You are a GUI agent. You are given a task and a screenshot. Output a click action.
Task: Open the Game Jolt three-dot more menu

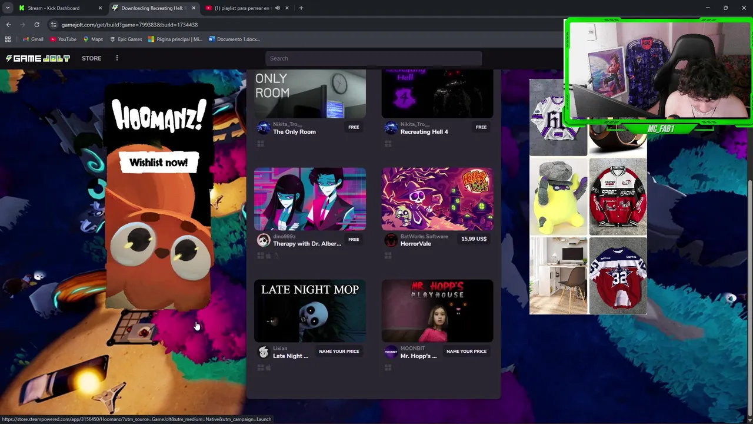pos(116,58)
